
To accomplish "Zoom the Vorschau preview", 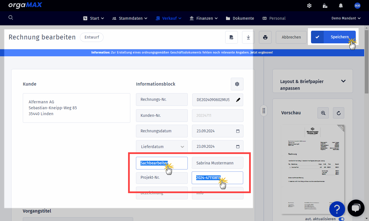I will click(323, 113).
